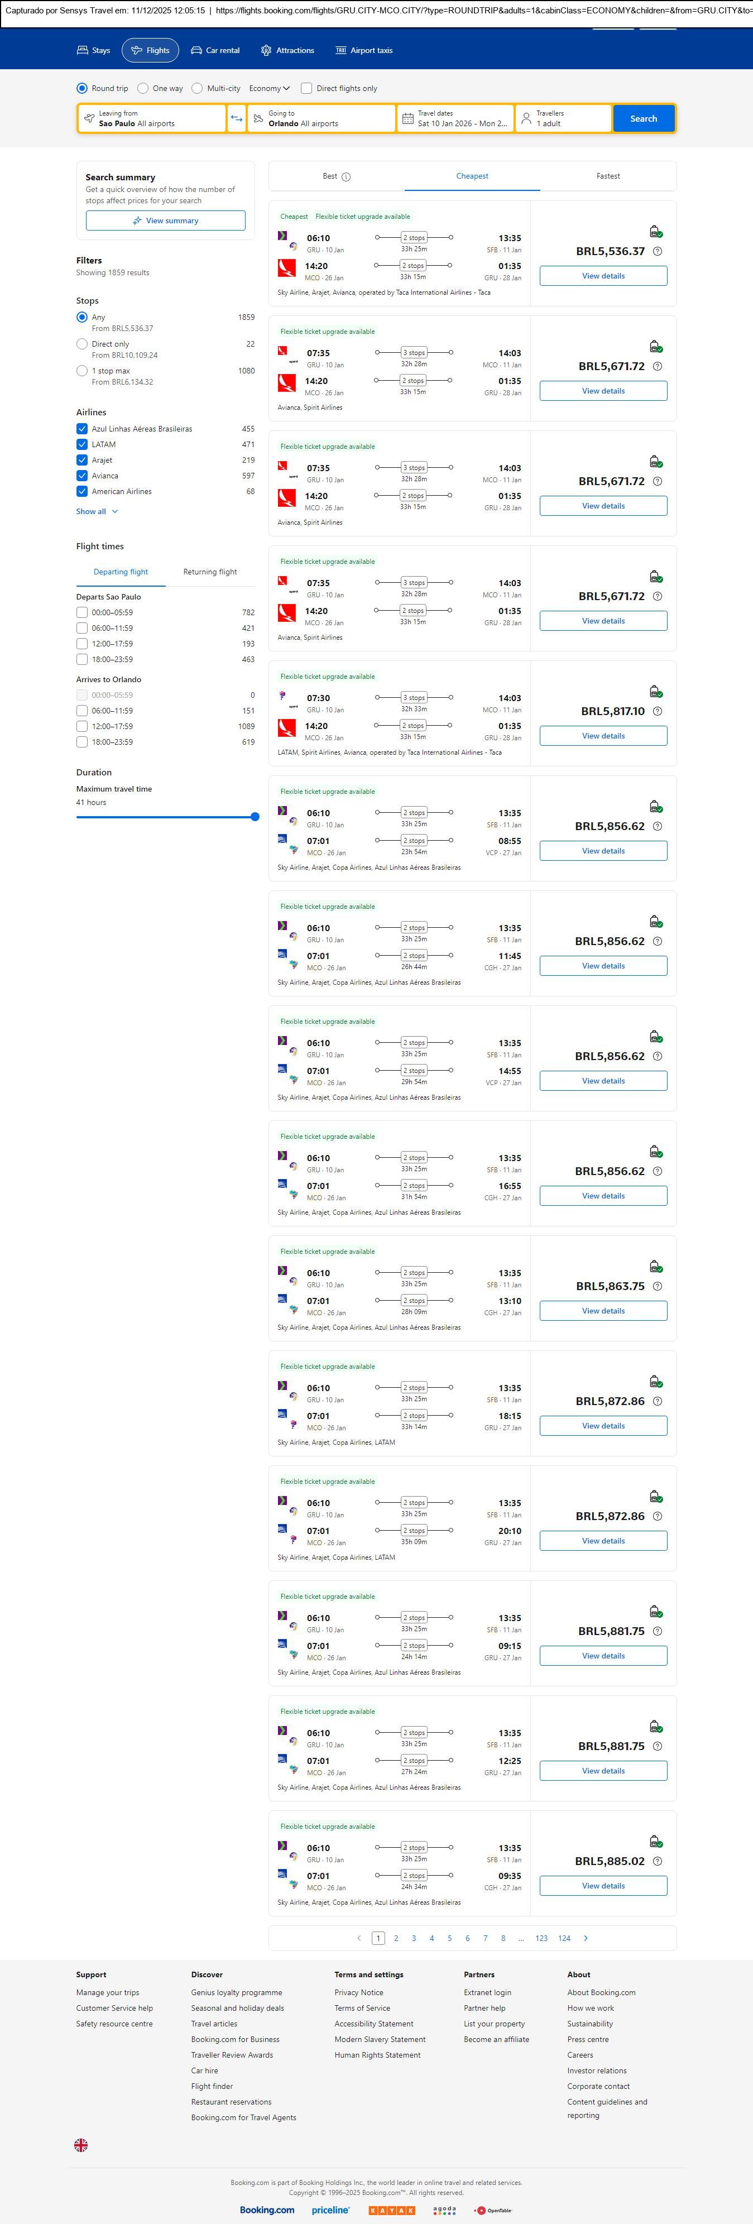Tick the 06:00–11:59 Departs Sao Paulo checkbox
Image resolution: width=753 pixels, height=2224 pixels.
[x=82, y=629]
